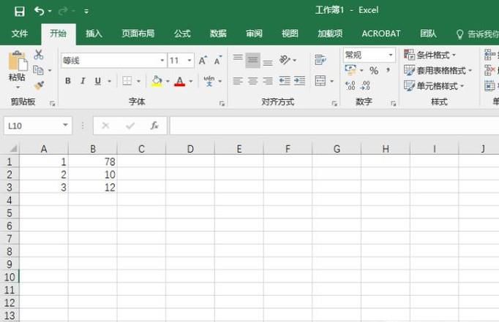Viewport: 499px width, 322px height.
Task: Click the Wrap Text icon
Action: point(320,60)
